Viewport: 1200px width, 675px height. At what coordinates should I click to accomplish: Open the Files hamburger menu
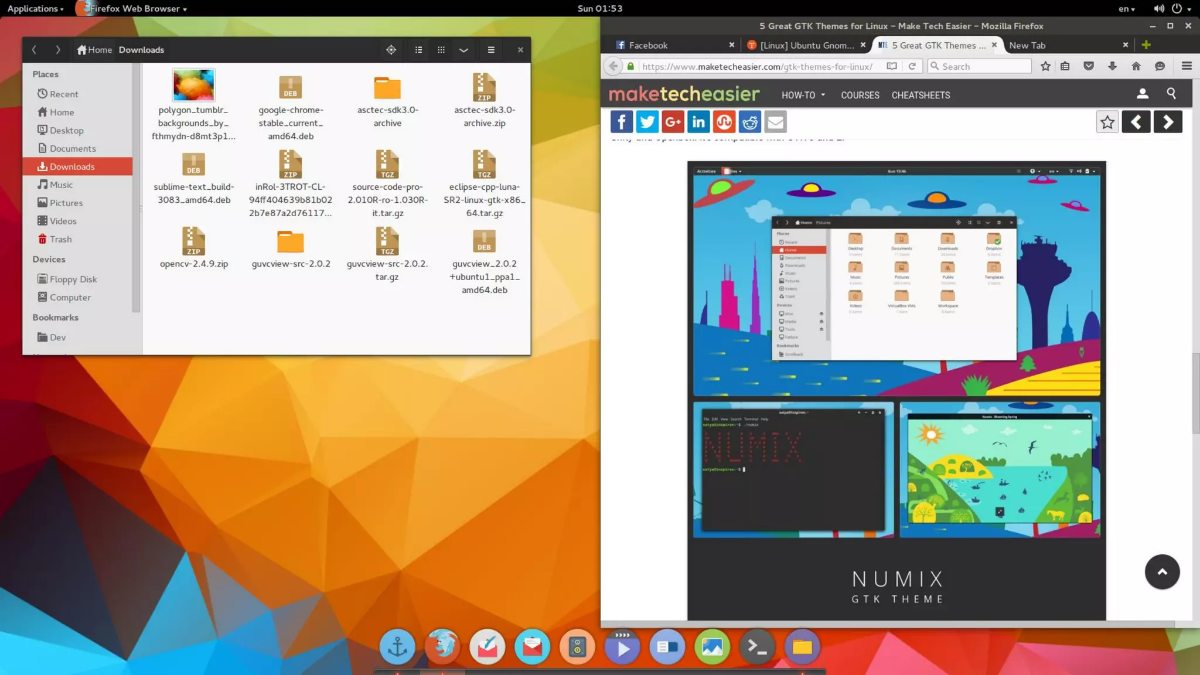[x=491, y=50]
